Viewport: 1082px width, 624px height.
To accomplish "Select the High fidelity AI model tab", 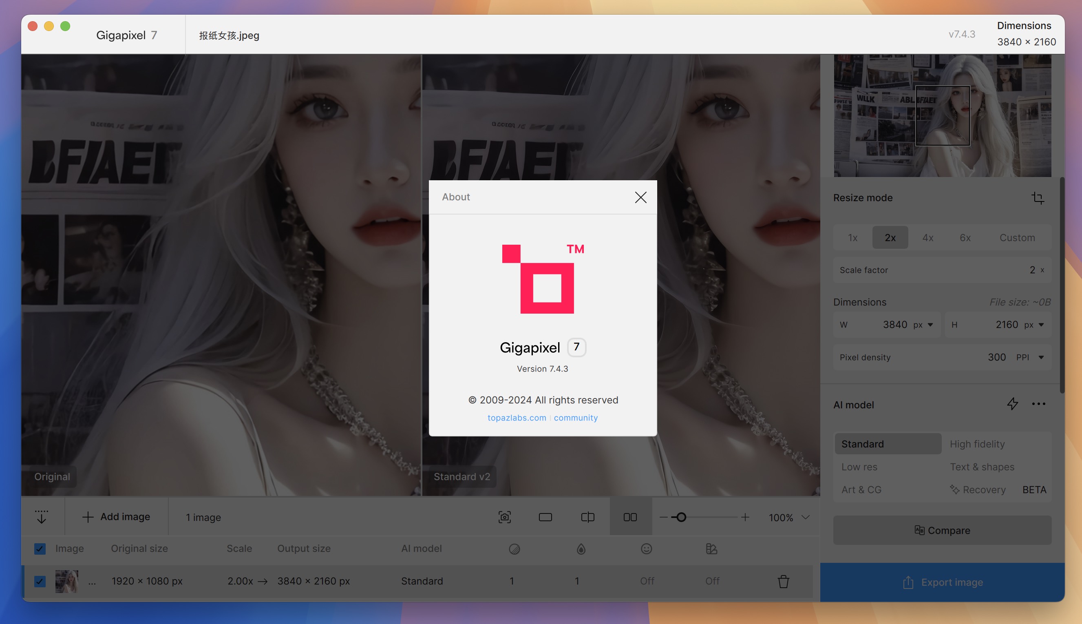I will click(x=977, y=444).
